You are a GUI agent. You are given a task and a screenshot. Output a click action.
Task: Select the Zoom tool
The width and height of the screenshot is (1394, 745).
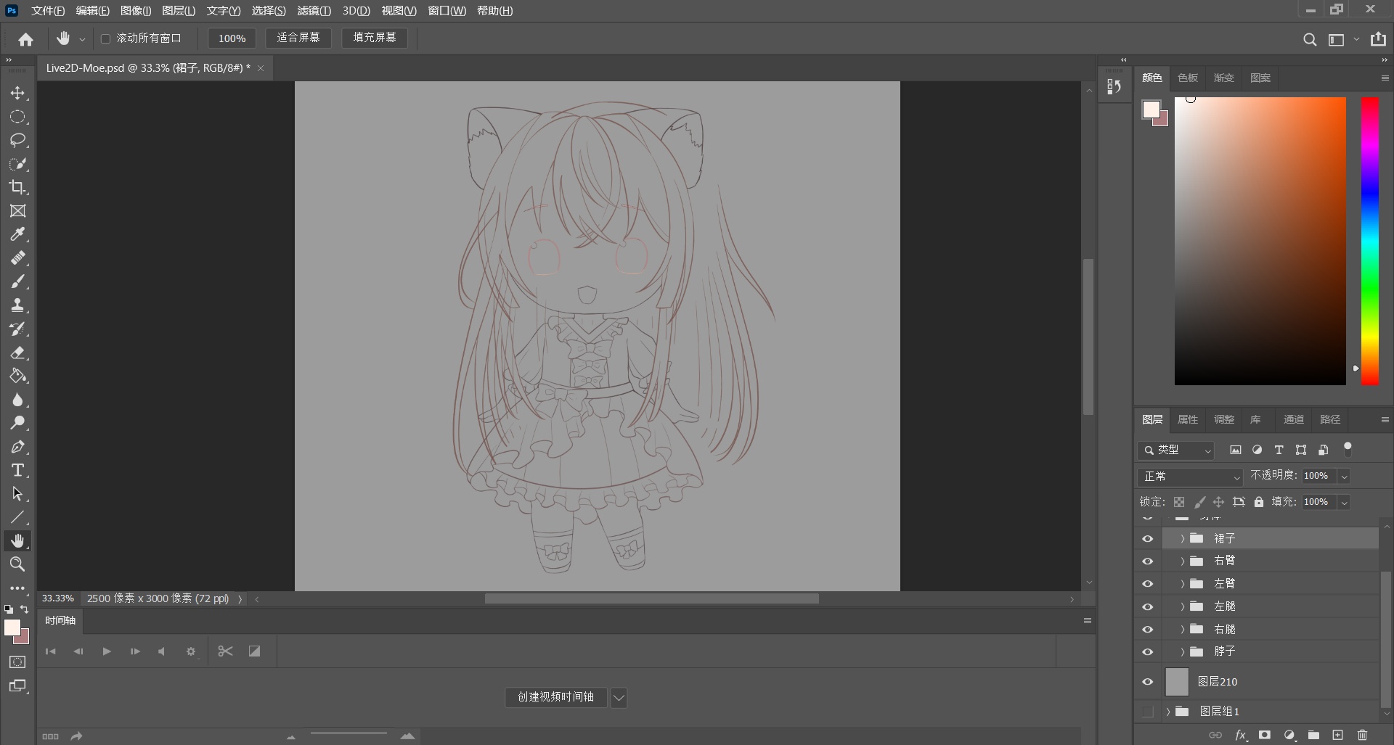click(x=17, y=564)
